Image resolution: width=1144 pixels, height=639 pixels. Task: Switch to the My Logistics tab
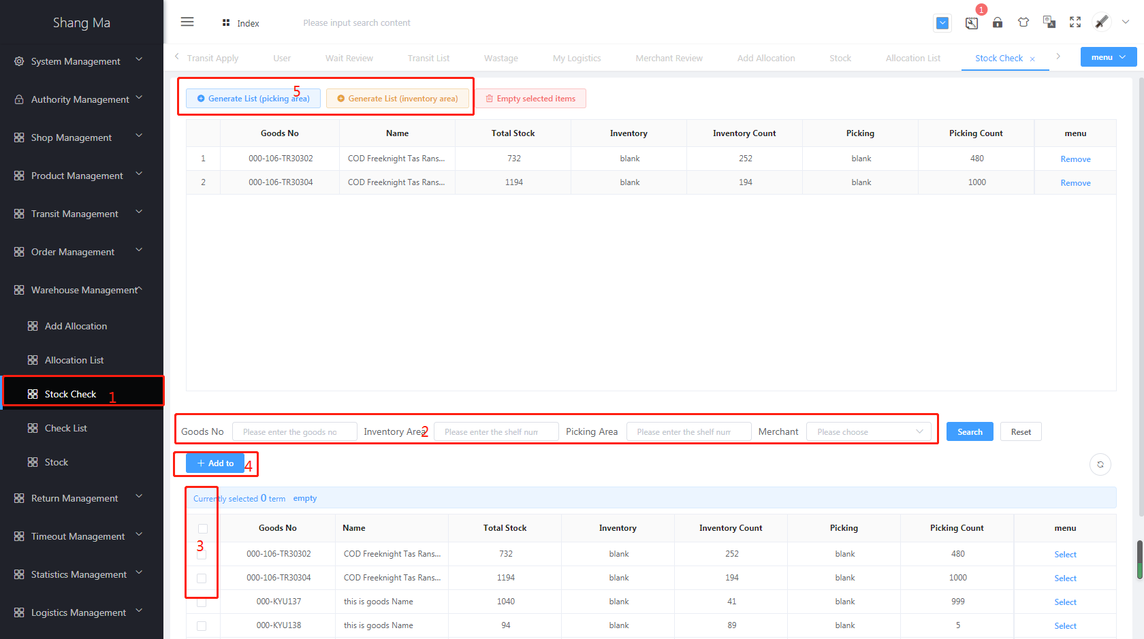[x=577, y=59]
